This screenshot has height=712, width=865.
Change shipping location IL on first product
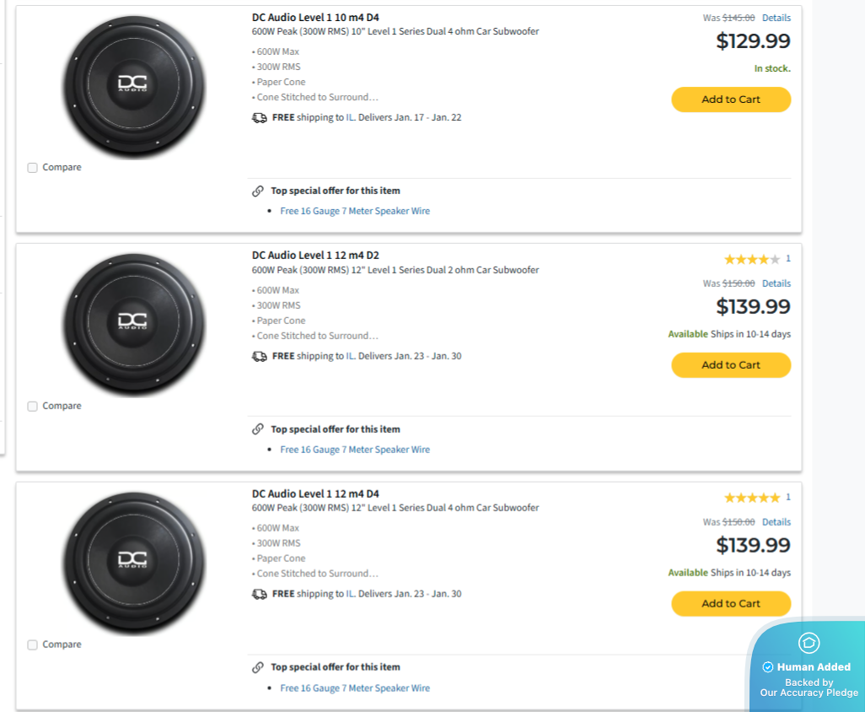click(x=350, y=118)
